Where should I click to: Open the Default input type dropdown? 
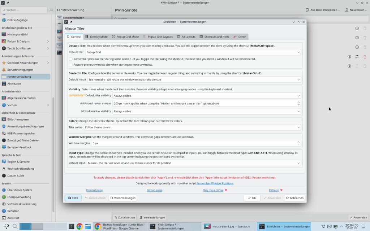tap(194, 163)
